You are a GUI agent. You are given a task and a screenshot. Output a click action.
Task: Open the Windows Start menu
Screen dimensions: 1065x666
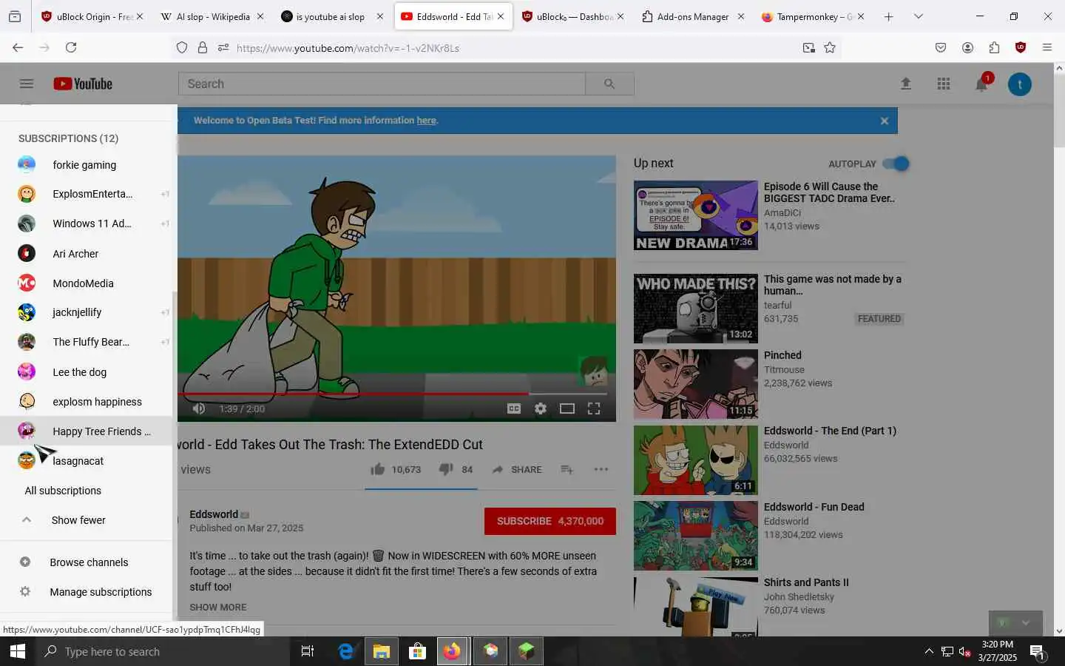point(18,651)
